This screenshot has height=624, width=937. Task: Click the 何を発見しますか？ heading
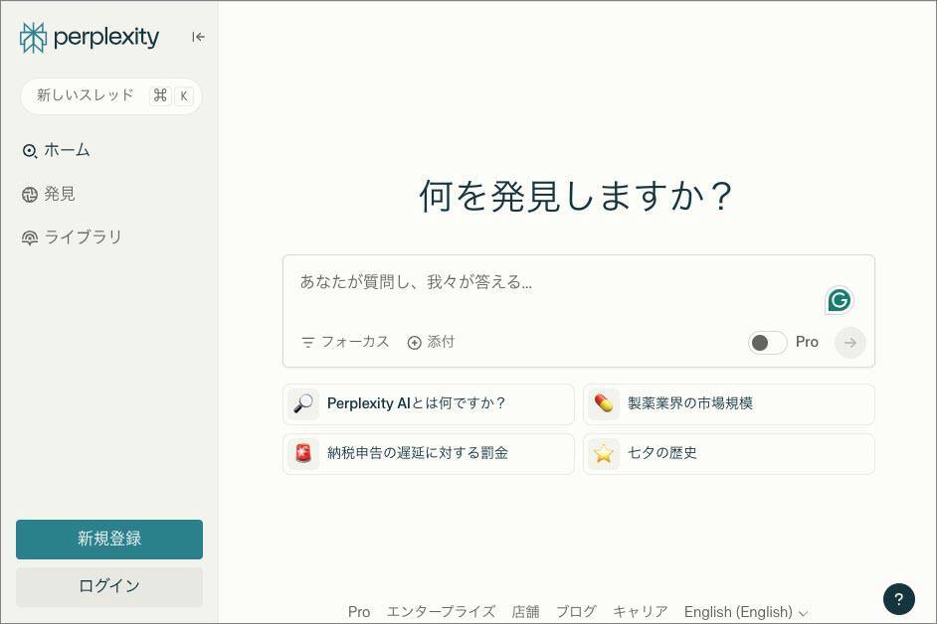tap(576, 196)
